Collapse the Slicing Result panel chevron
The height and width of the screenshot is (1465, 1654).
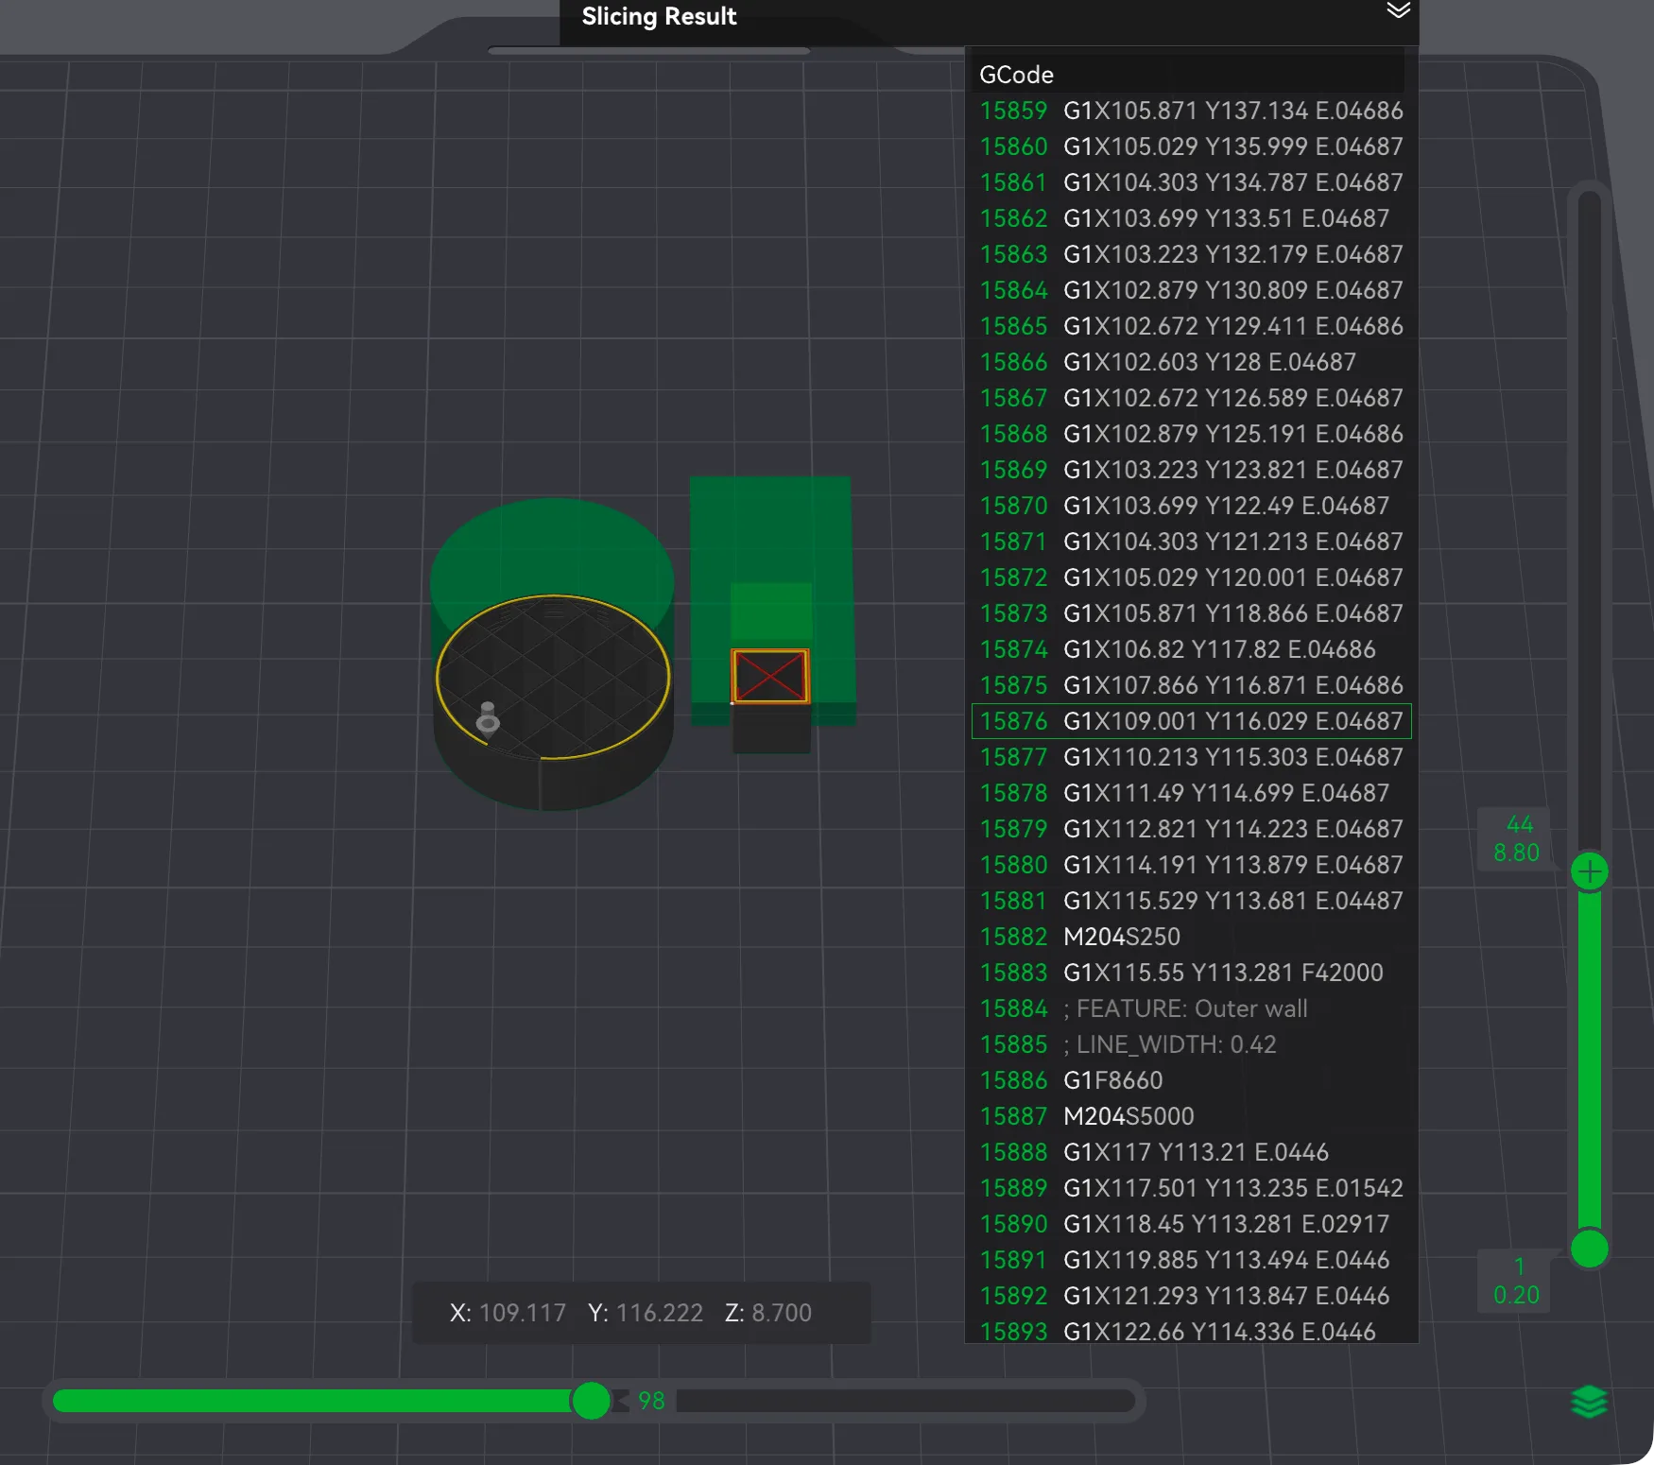pyautogui.click(x=1398, y=10)
